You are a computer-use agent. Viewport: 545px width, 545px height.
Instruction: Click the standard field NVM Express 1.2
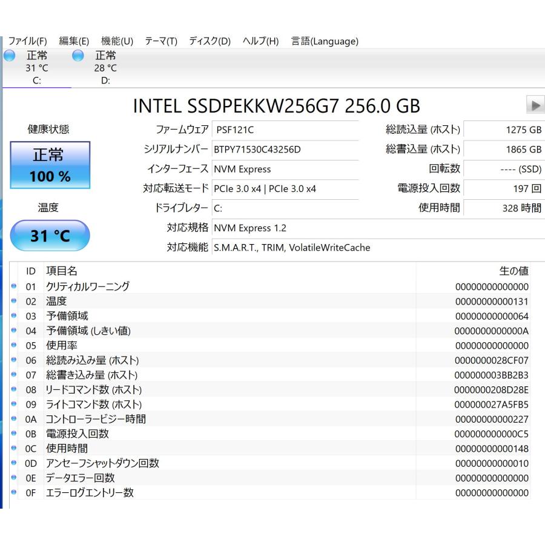[378, 228]
